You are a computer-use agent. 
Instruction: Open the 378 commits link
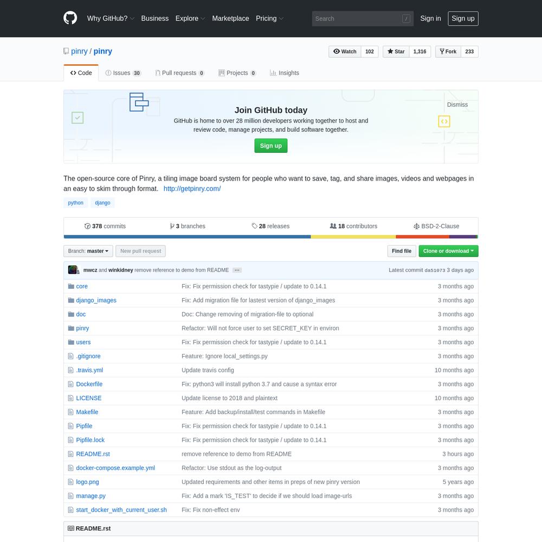coord(105,226)
